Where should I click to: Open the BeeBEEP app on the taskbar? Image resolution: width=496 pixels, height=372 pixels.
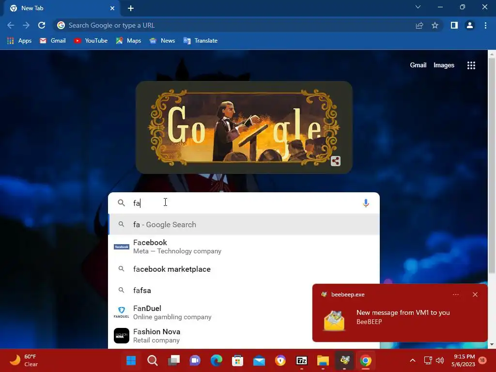click(344, 360)
